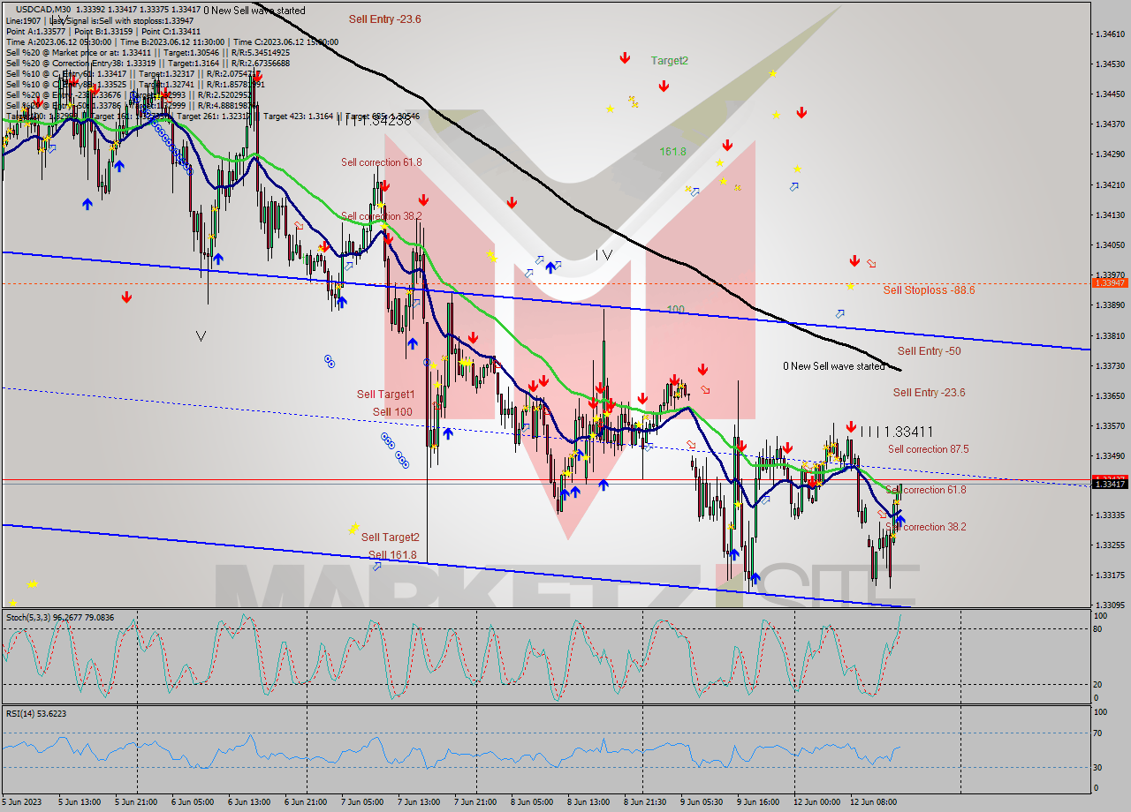The width and height of the screenshot is (1131, 812).
Task: Click the 'Sell 100' label
Action: [x=392, y=412]
